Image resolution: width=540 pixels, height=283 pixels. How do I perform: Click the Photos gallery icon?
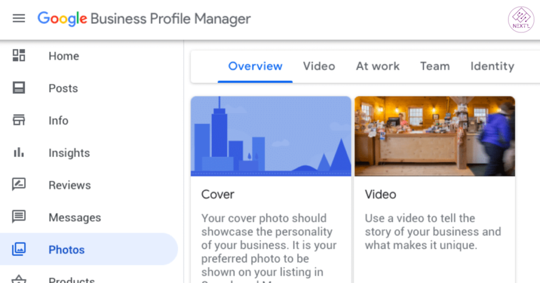coord(19,249)
